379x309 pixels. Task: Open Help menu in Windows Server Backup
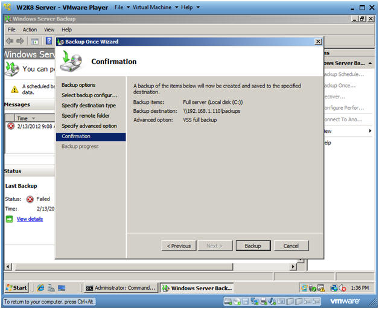coord(66,30)
